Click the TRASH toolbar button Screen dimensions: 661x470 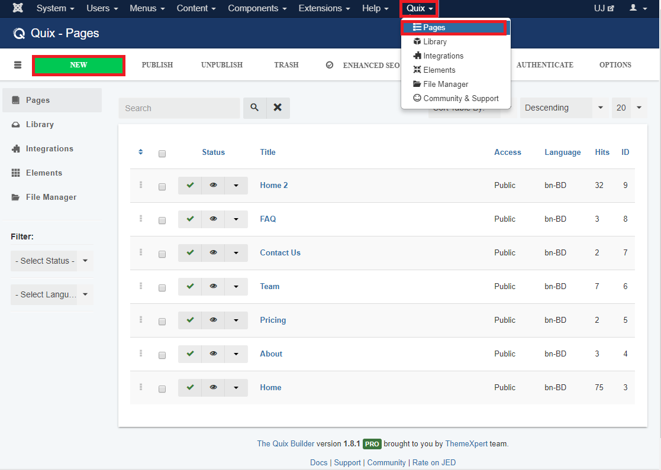[x=286, y=65]
